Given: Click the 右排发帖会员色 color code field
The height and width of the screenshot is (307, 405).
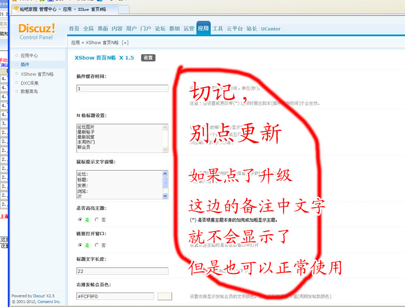Looking at the screenshot, I should click(x=115, y=297).
